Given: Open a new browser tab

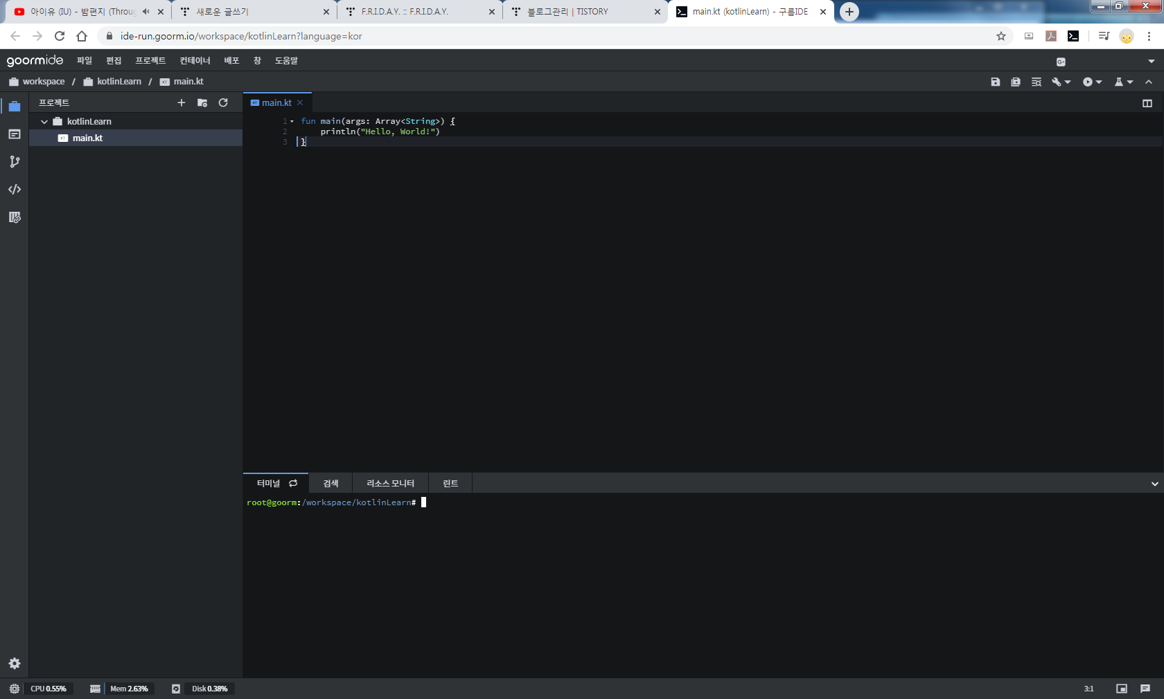Looking at the screenshot, I should pos(849,12).
